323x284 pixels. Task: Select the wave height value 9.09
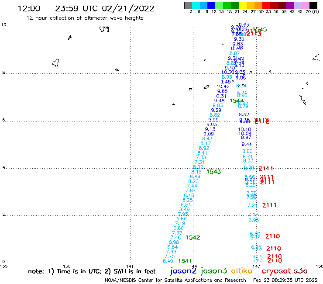(209, 134)
